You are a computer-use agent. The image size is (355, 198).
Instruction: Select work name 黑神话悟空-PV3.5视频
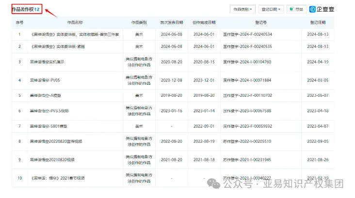point(49,111)
